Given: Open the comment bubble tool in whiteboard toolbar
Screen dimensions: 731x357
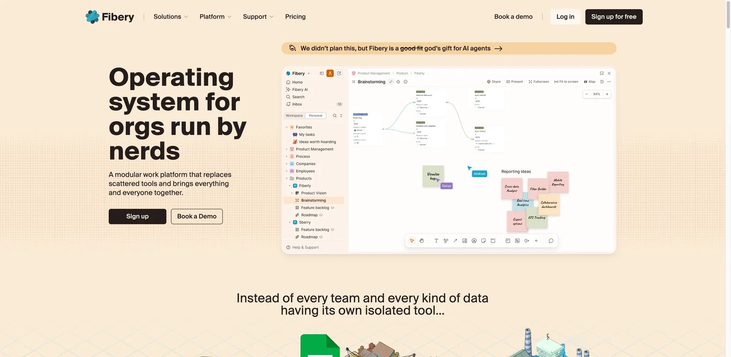Looking at the screenshot, I should click(x=551, y=241).
